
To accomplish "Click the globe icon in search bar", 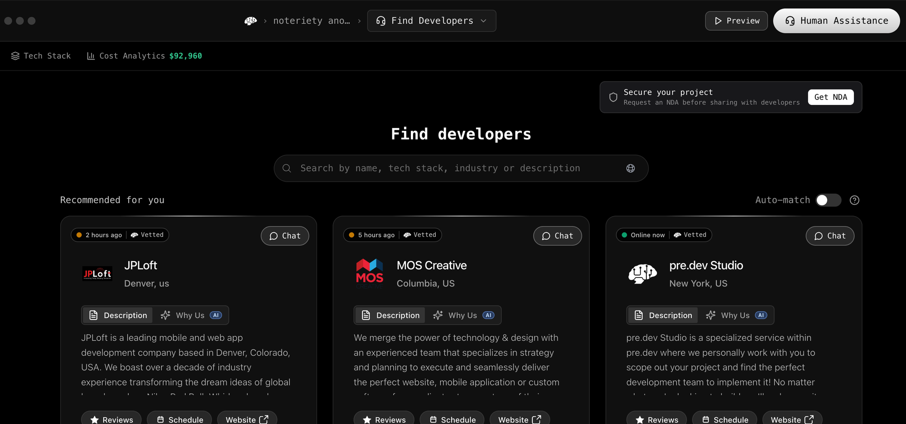I will 630,168.
